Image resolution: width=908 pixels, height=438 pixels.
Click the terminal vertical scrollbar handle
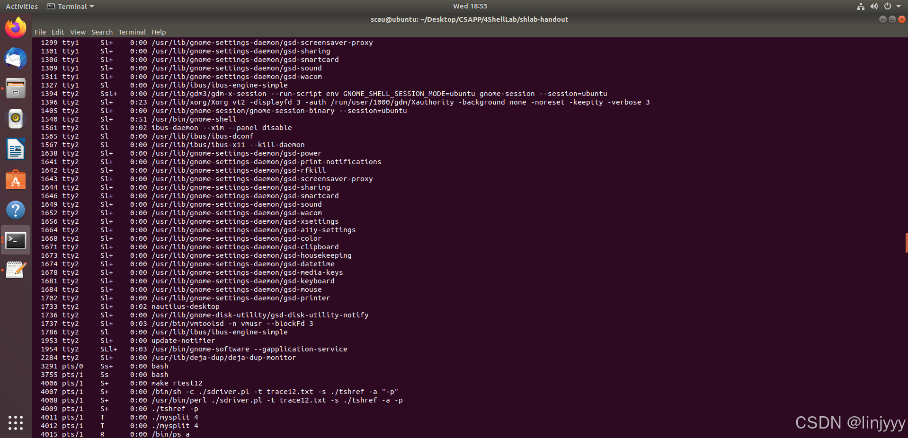(906, 243)
